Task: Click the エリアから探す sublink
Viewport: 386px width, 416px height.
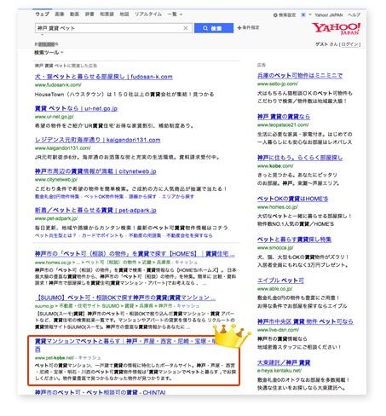Action: point(178,197)
